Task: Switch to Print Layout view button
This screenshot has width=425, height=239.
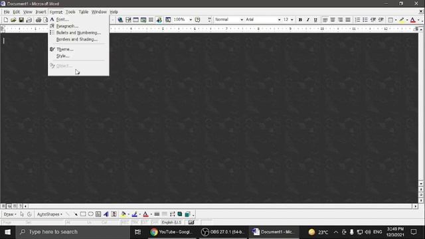Action: click(x=15, y=206)
